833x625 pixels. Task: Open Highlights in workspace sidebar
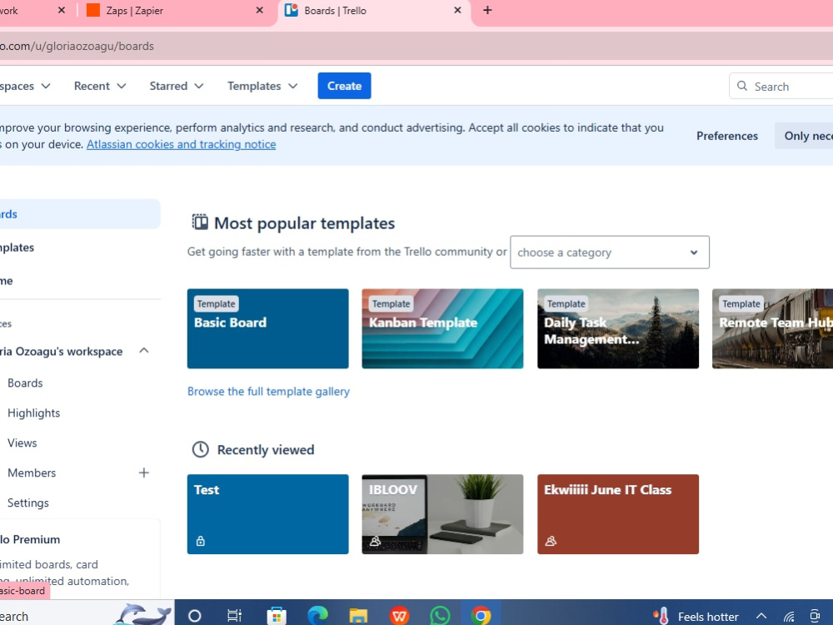coord(33,413)
